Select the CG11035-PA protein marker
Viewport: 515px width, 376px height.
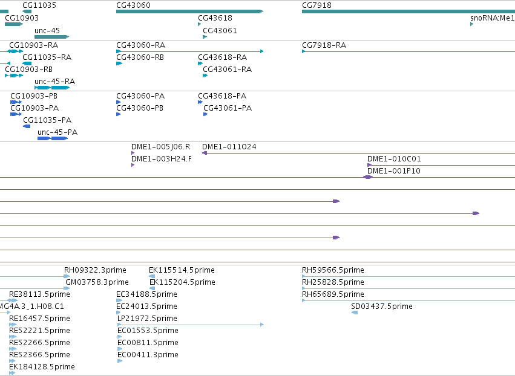[27, 126]
